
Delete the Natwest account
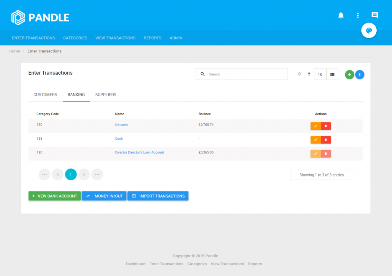click(326, 126)
